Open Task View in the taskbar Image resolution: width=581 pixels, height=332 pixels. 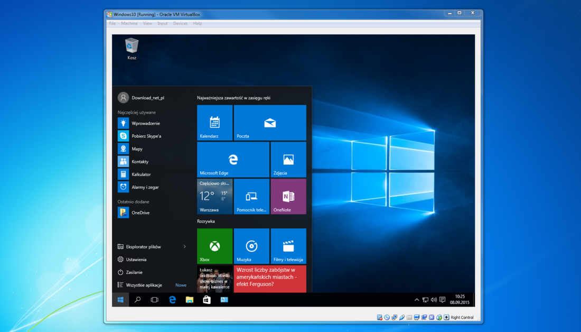click(155, 300)
